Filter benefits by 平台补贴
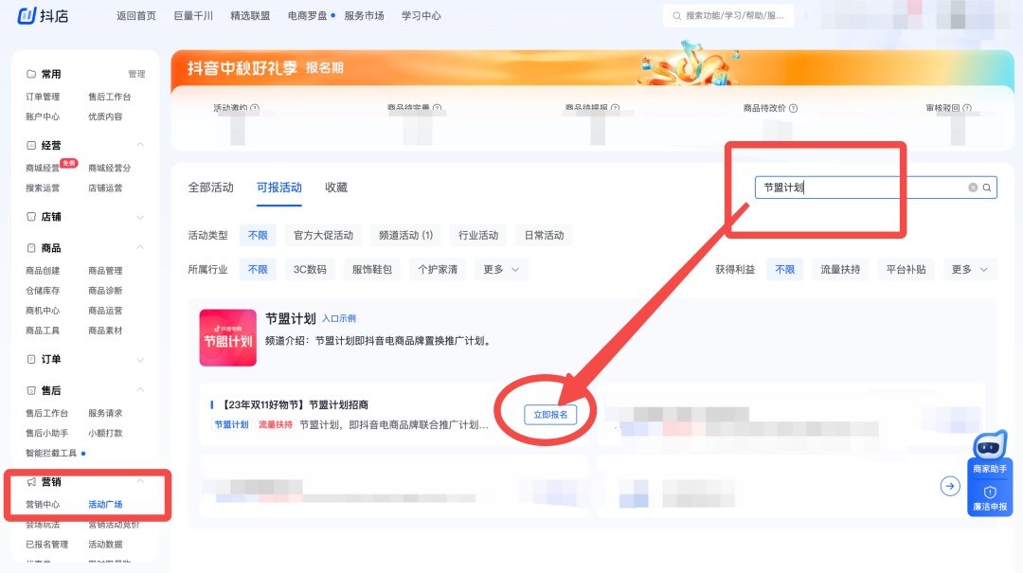The image size is (1023, 573). click(x=906, y=270)
